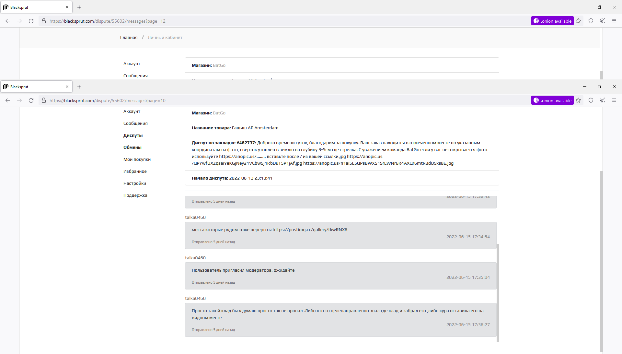This screenshot has width=622, height=354.
Task: Open new tab in background browser window
Action: tap(79, 7)
